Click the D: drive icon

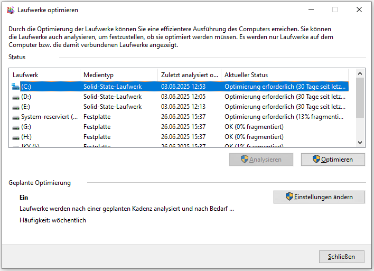click(x=16, y=97)
